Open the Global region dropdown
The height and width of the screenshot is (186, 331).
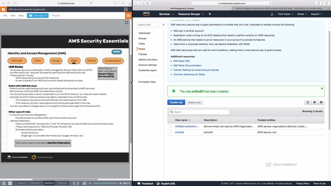point(302,14)
